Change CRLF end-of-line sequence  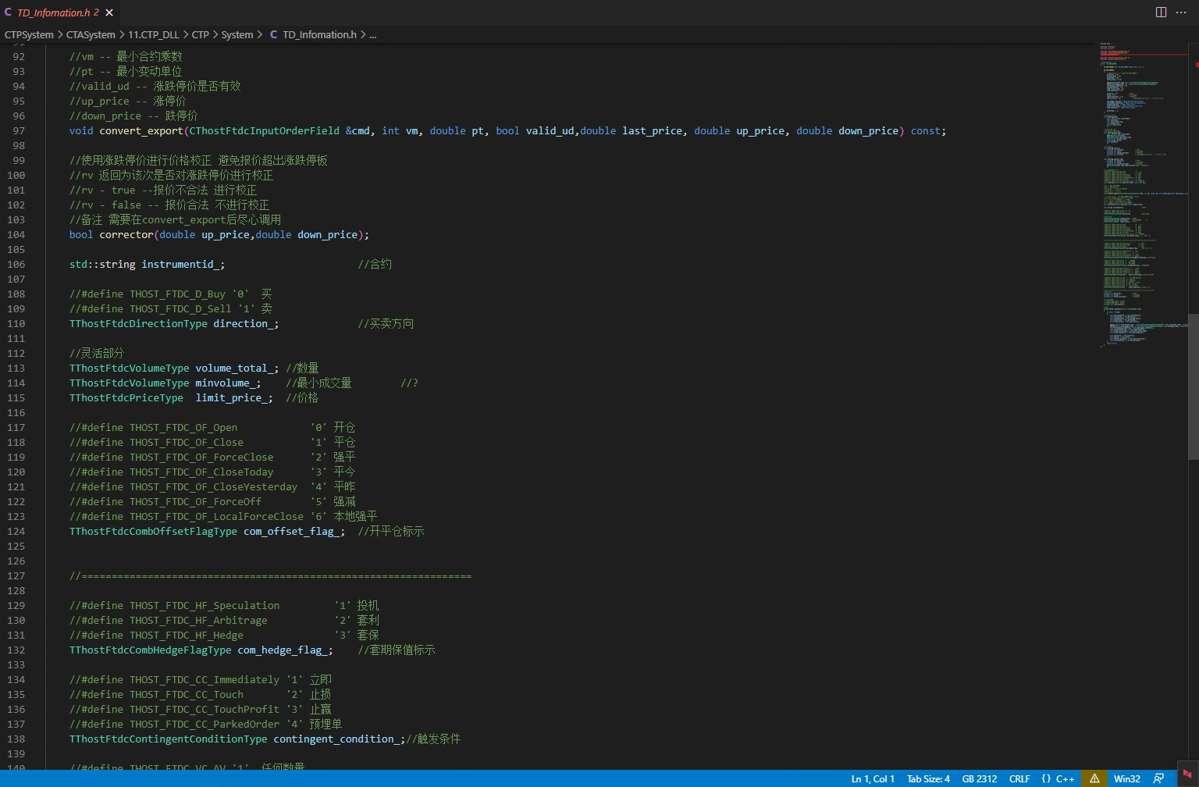pos(1019,778)
